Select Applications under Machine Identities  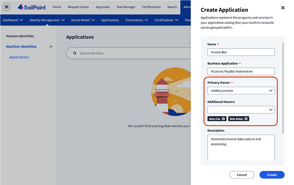click(x=19, y=57)
